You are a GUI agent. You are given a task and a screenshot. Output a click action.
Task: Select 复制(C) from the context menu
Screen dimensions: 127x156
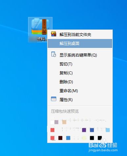(x=80, y=73)
